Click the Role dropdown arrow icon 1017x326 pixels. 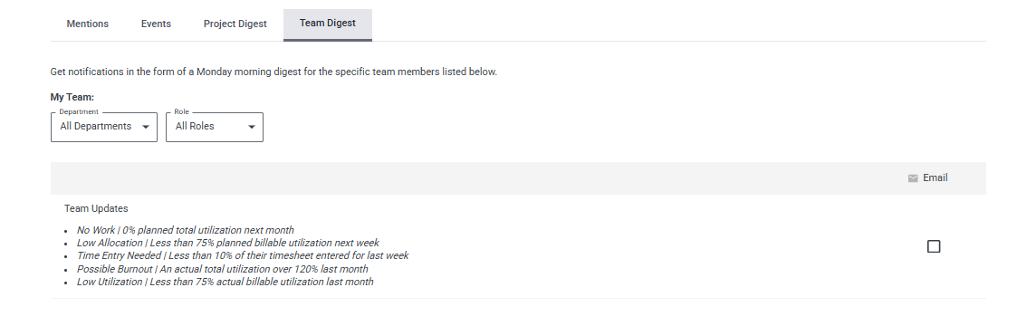tap(252, 127)
